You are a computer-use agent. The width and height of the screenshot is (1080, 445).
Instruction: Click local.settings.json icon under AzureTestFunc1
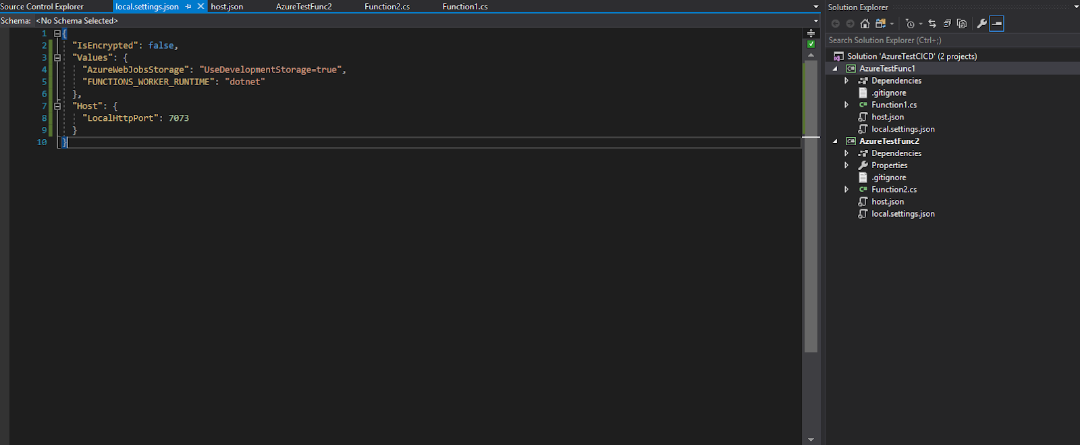pos(863,129)
